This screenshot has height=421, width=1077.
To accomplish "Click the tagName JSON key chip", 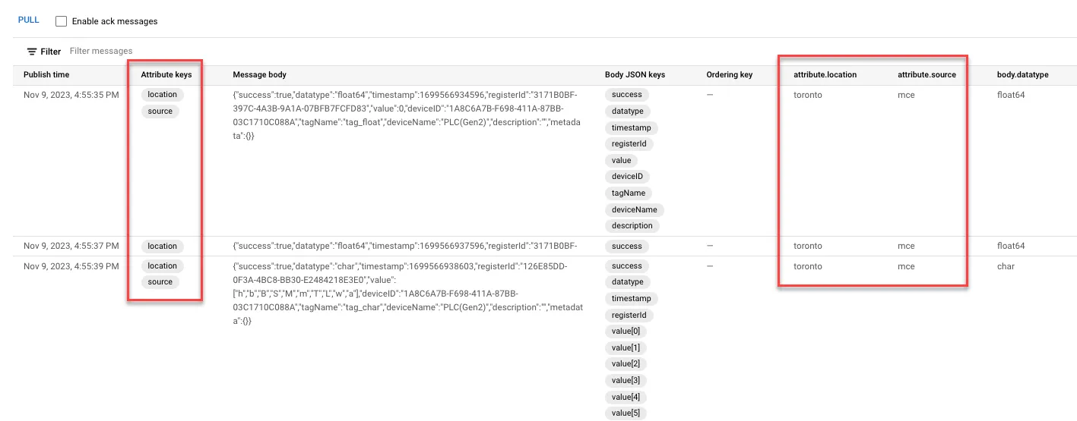I will click(x=629, y=193).
